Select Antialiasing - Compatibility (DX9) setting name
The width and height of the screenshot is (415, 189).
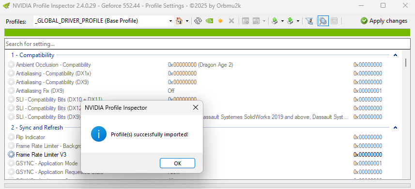coord(52,82)
